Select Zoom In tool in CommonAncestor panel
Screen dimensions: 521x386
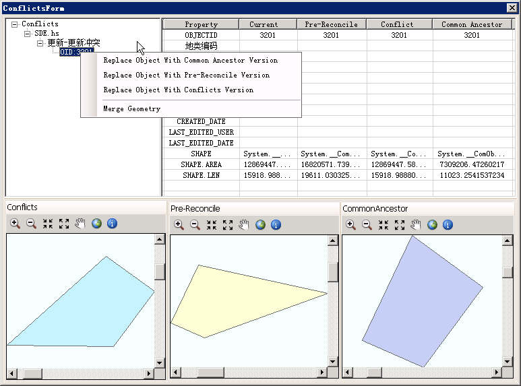coord(350,225)
